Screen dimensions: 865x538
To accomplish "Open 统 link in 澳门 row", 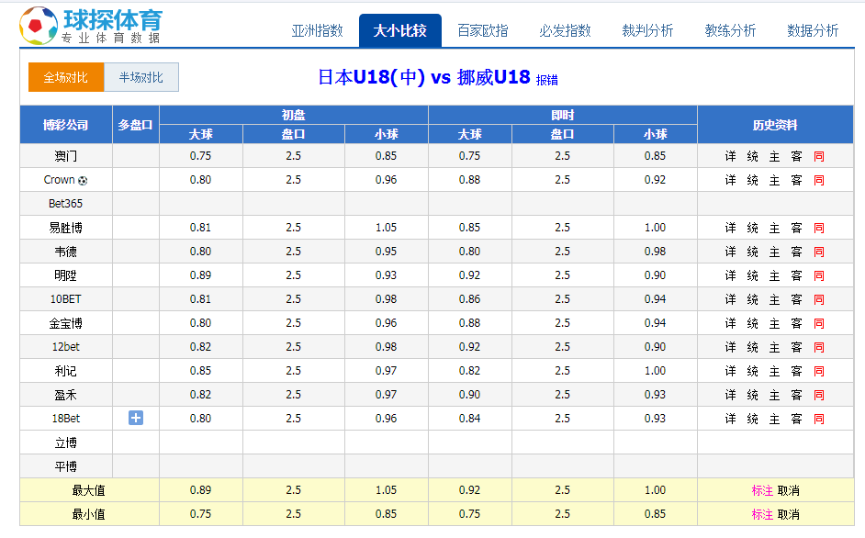I will click(x=752, y=156).
